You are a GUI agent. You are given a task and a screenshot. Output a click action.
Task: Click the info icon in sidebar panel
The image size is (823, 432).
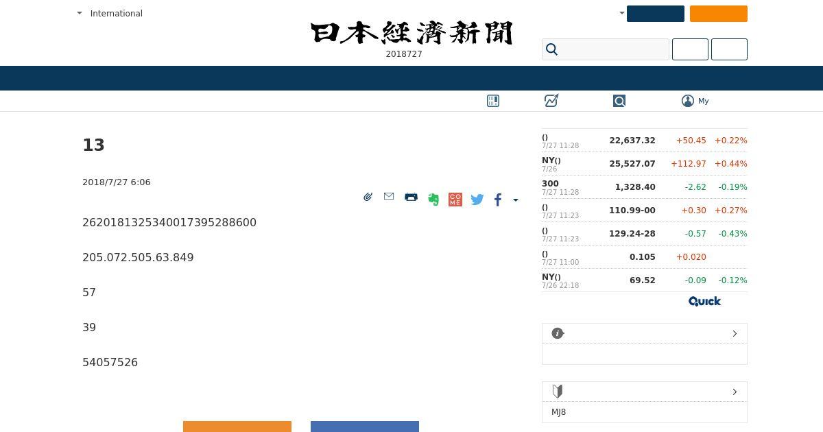558,333
